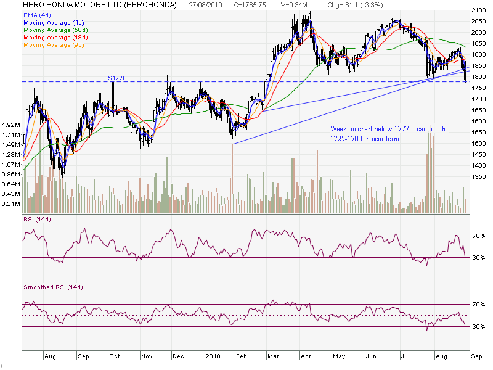The width and height of the screenshot is (493, 370).
Task: Click the 1700 price axis label
Action: pyautogui.click(x=479, y=99)
